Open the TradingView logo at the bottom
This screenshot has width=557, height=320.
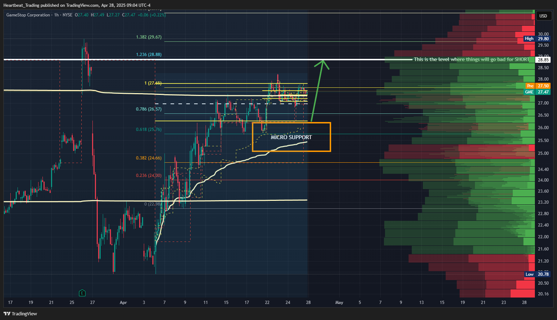[x=20, y=314]
